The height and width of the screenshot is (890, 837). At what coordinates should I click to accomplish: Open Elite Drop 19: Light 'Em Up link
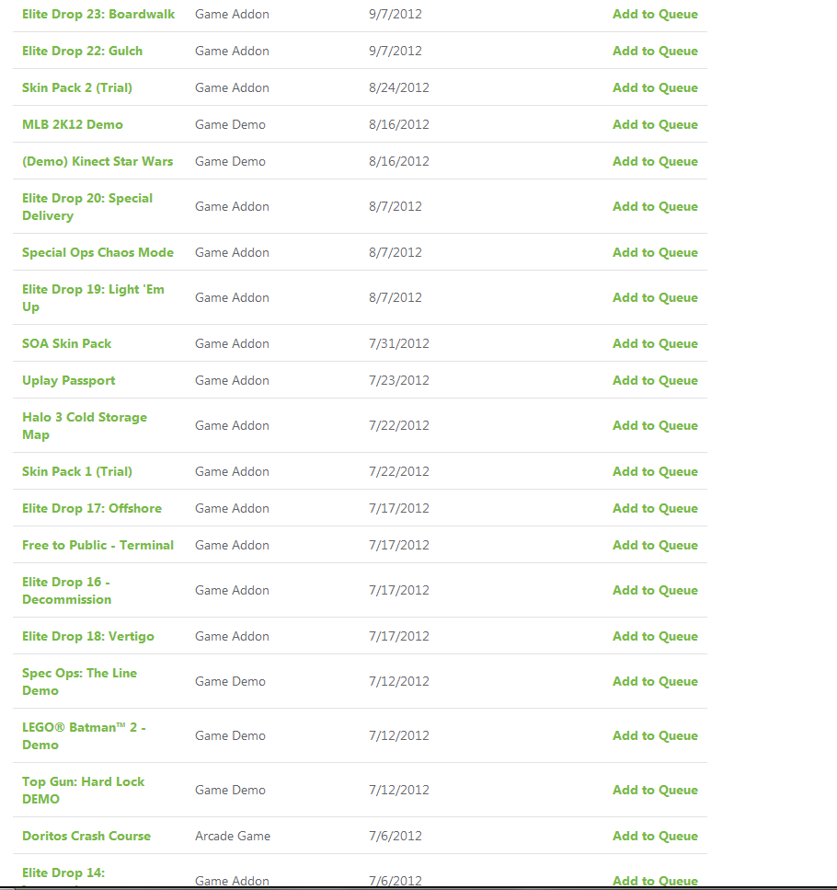[93, 298]
